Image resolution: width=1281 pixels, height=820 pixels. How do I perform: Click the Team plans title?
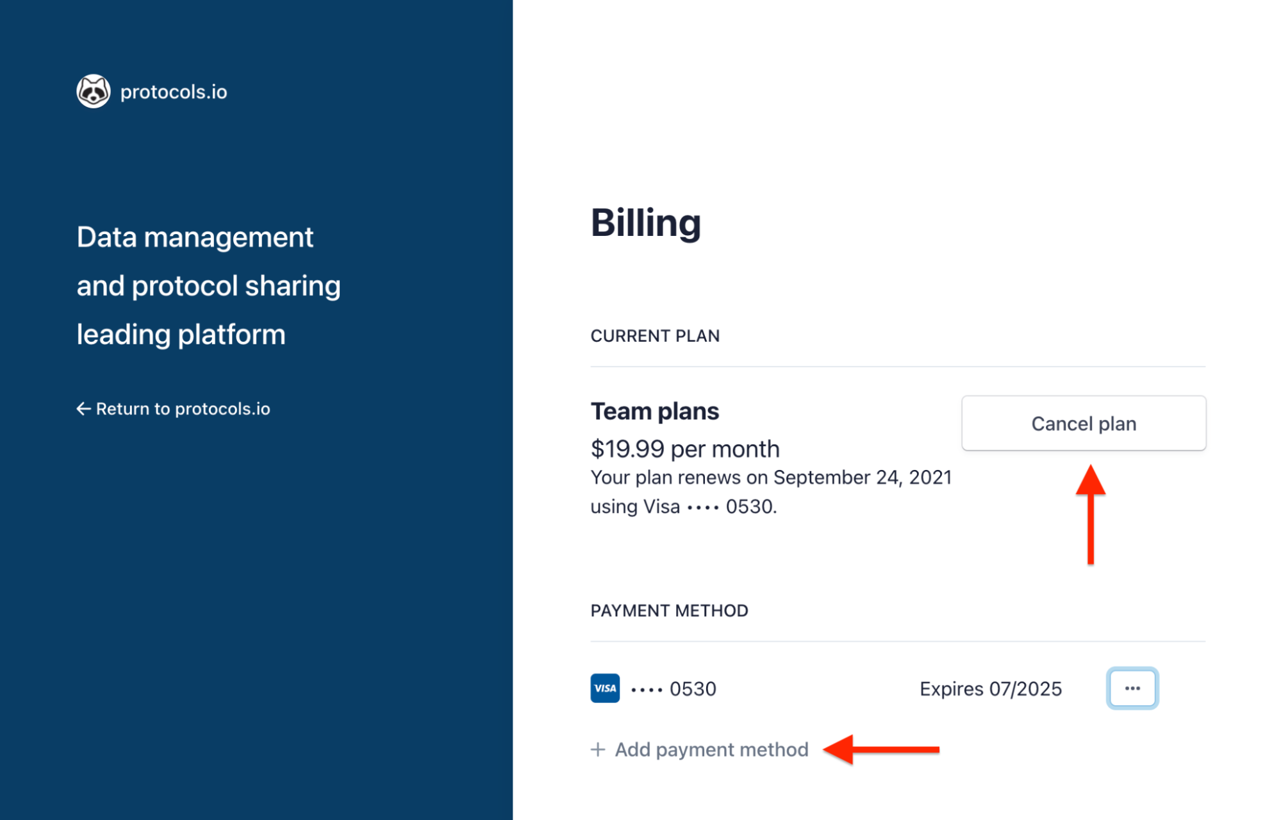point(654,412)
